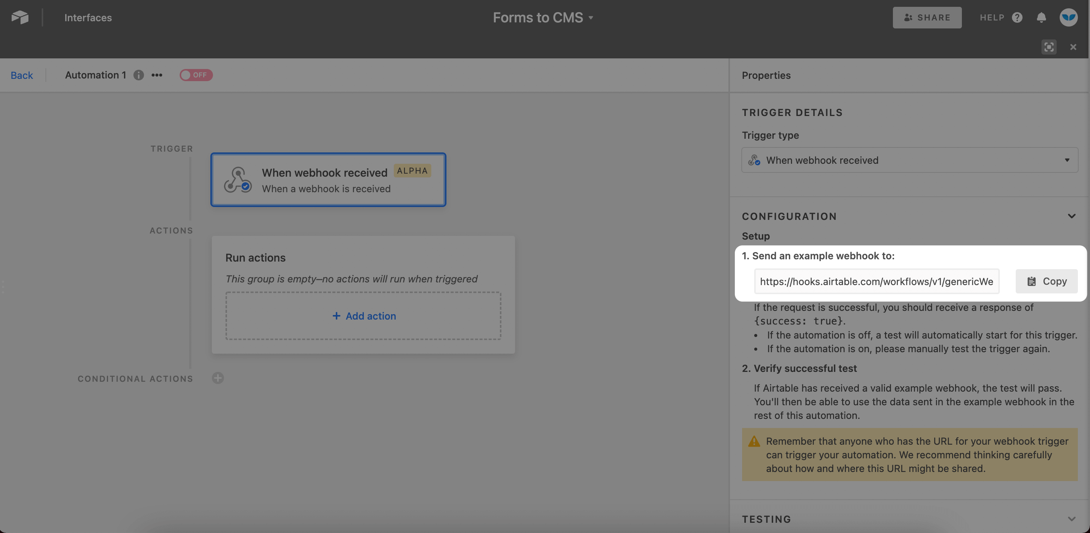Select the webhook trigger card

click(x=328, y=180)
